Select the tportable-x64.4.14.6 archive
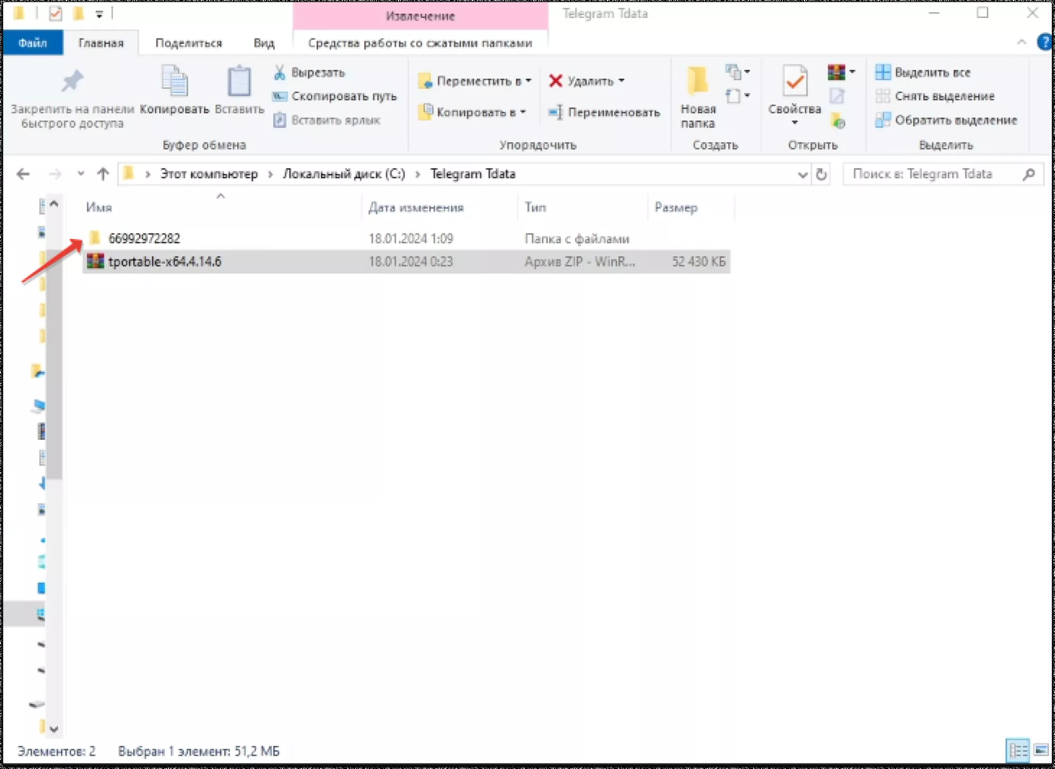1055x769 pixels. pyautogui.click(x=406, y=262)
